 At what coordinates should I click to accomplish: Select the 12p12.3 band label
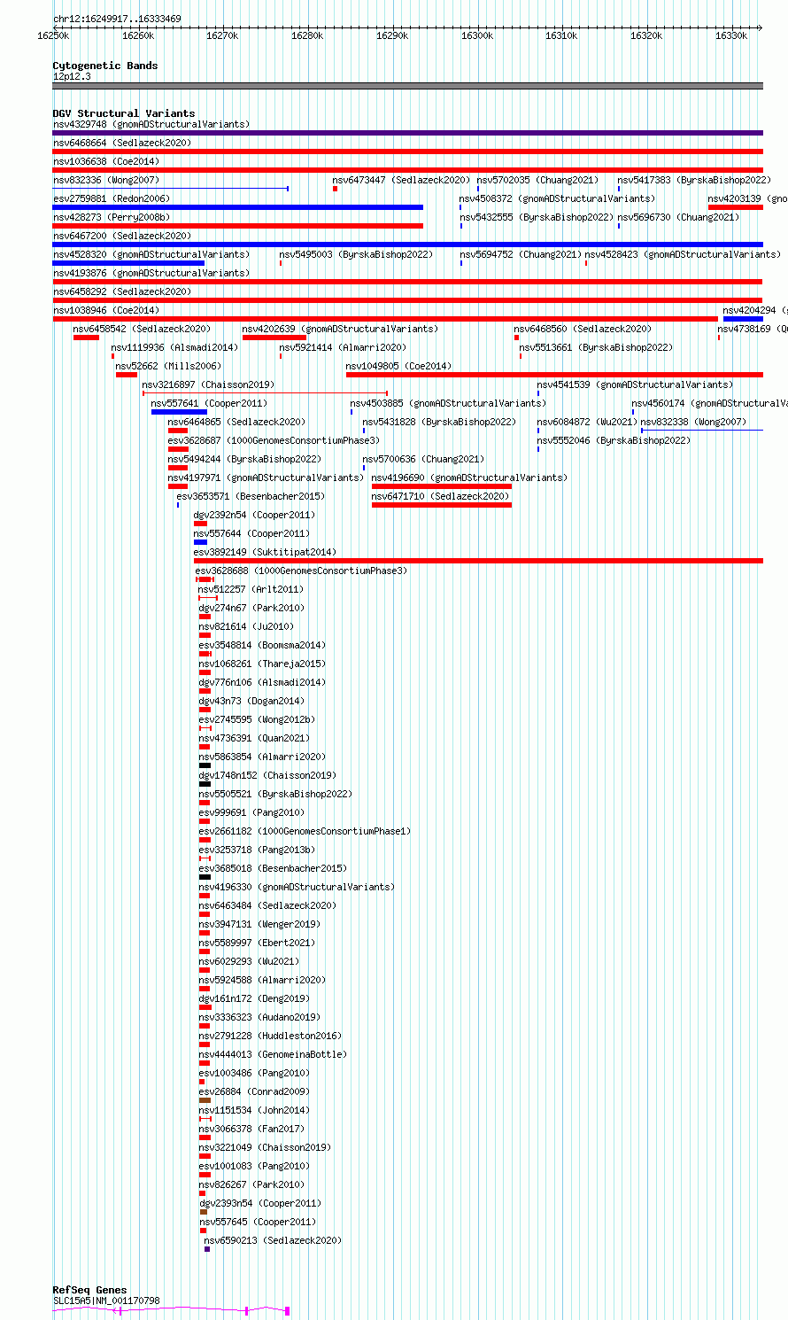coord(72,76)
